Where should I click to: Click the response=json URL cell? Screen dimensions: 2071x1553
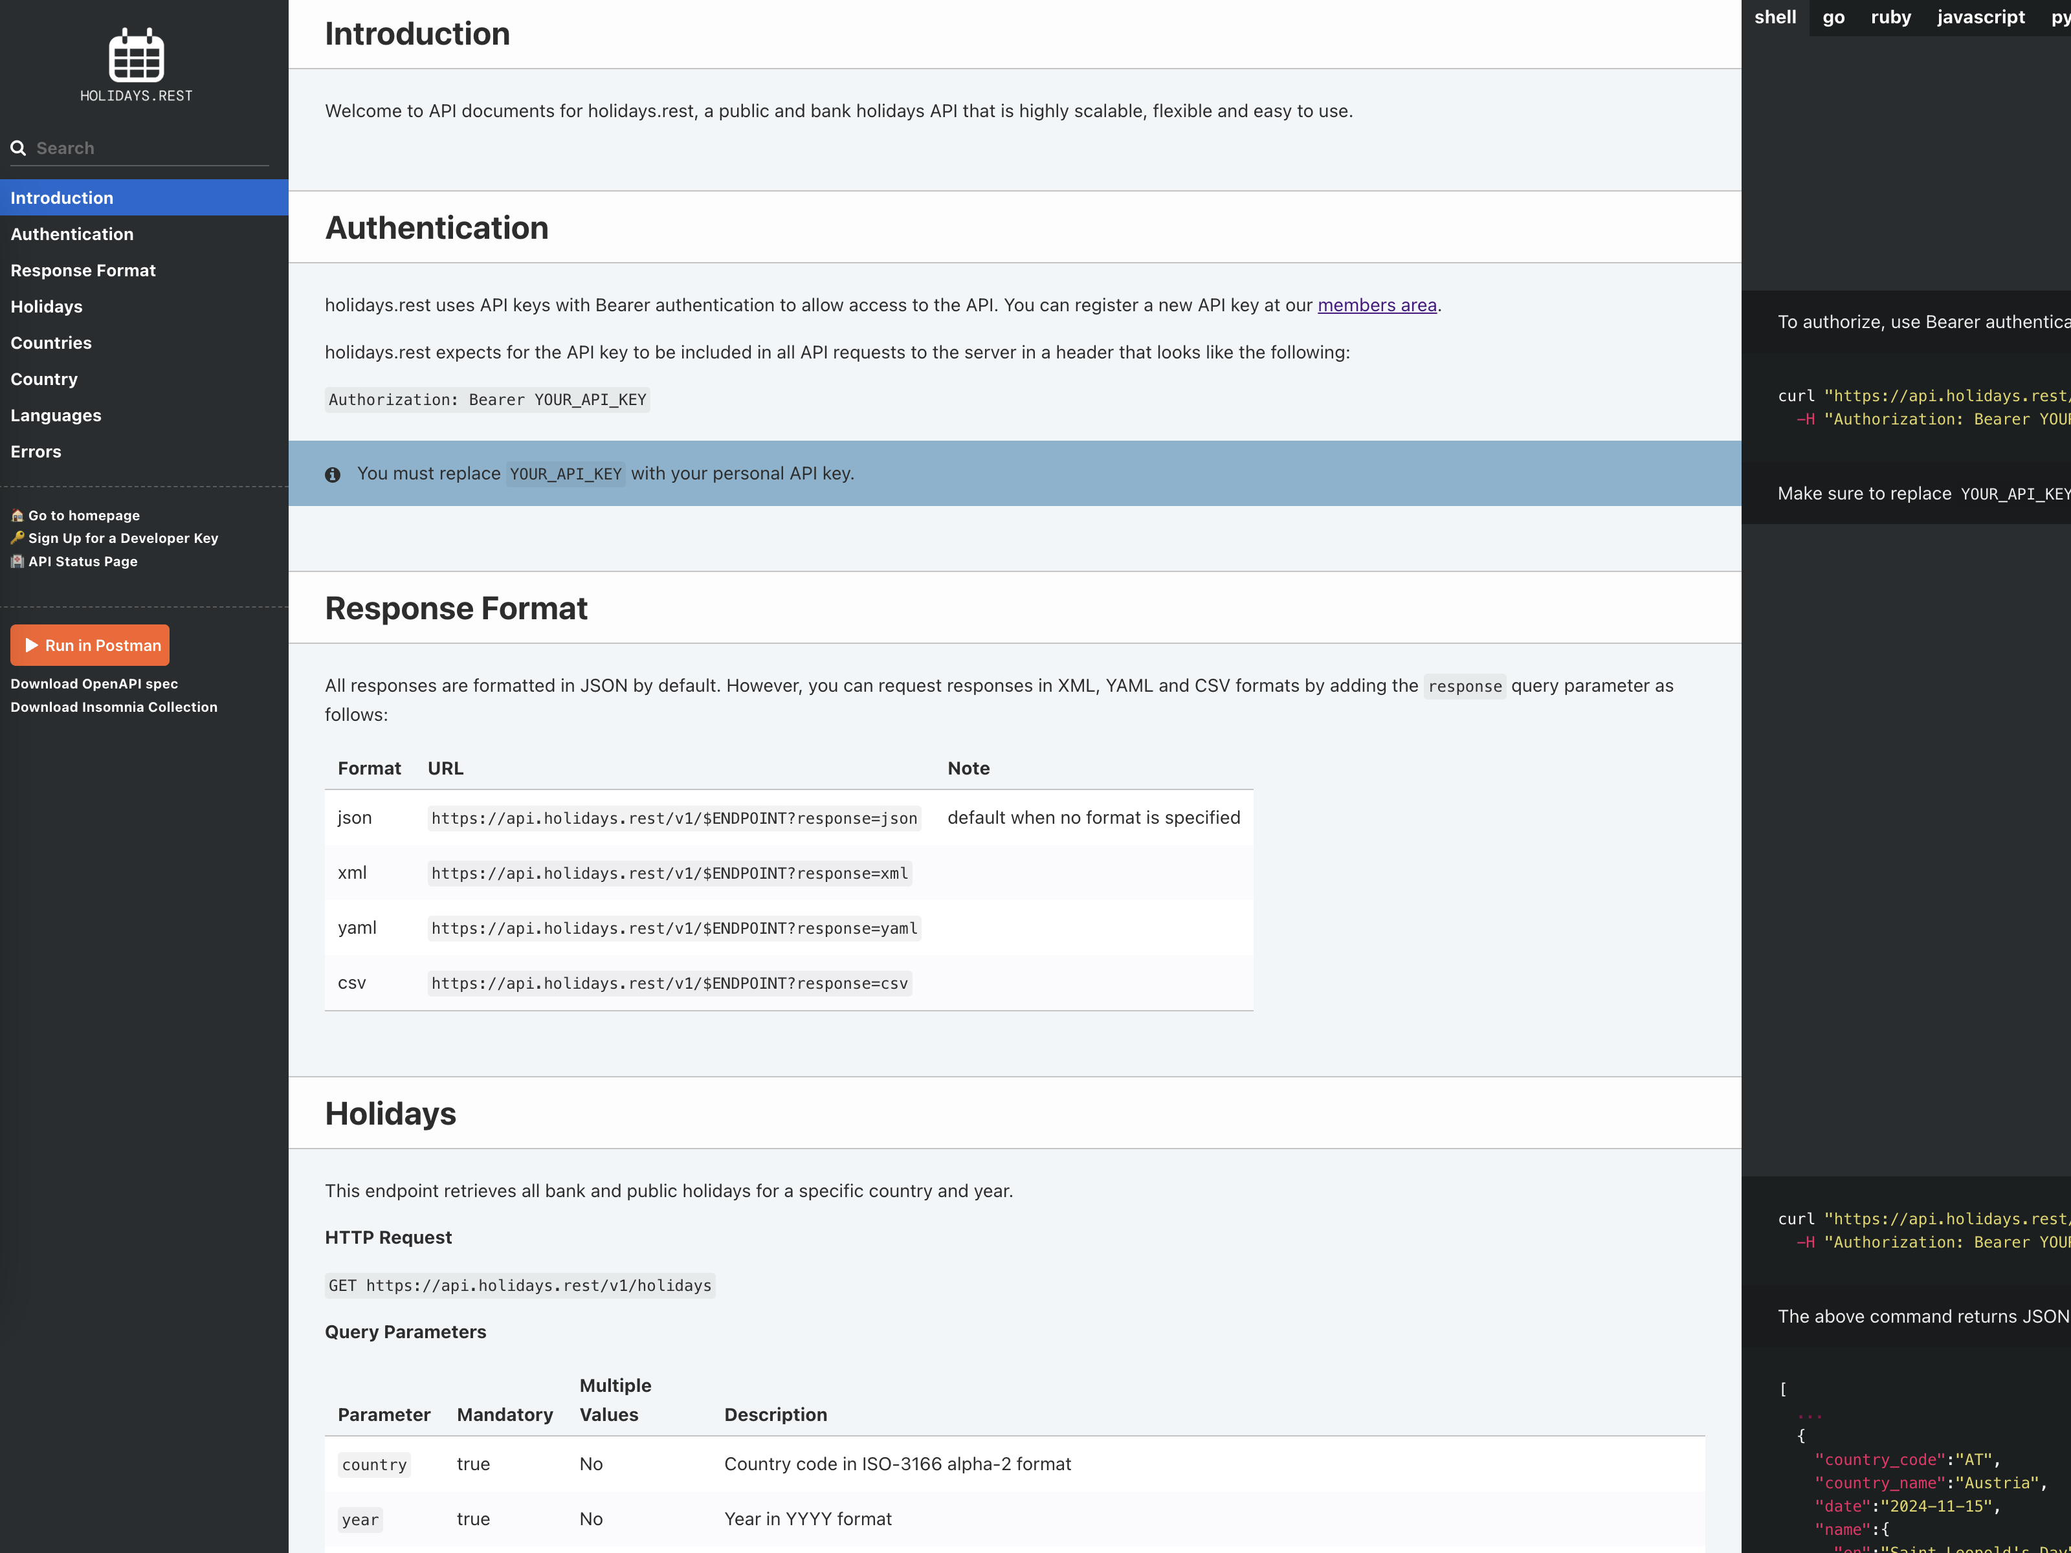coord(674,818)
